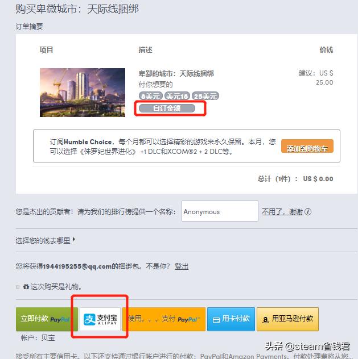Click the 总计 US $ 0.00 total text
358x359 pixels.
(295, 179)
